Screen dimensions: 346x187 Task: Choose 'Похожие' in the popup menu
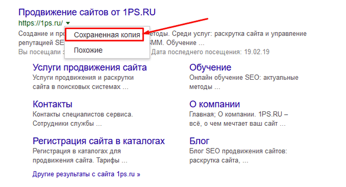[x=88, y=50]
